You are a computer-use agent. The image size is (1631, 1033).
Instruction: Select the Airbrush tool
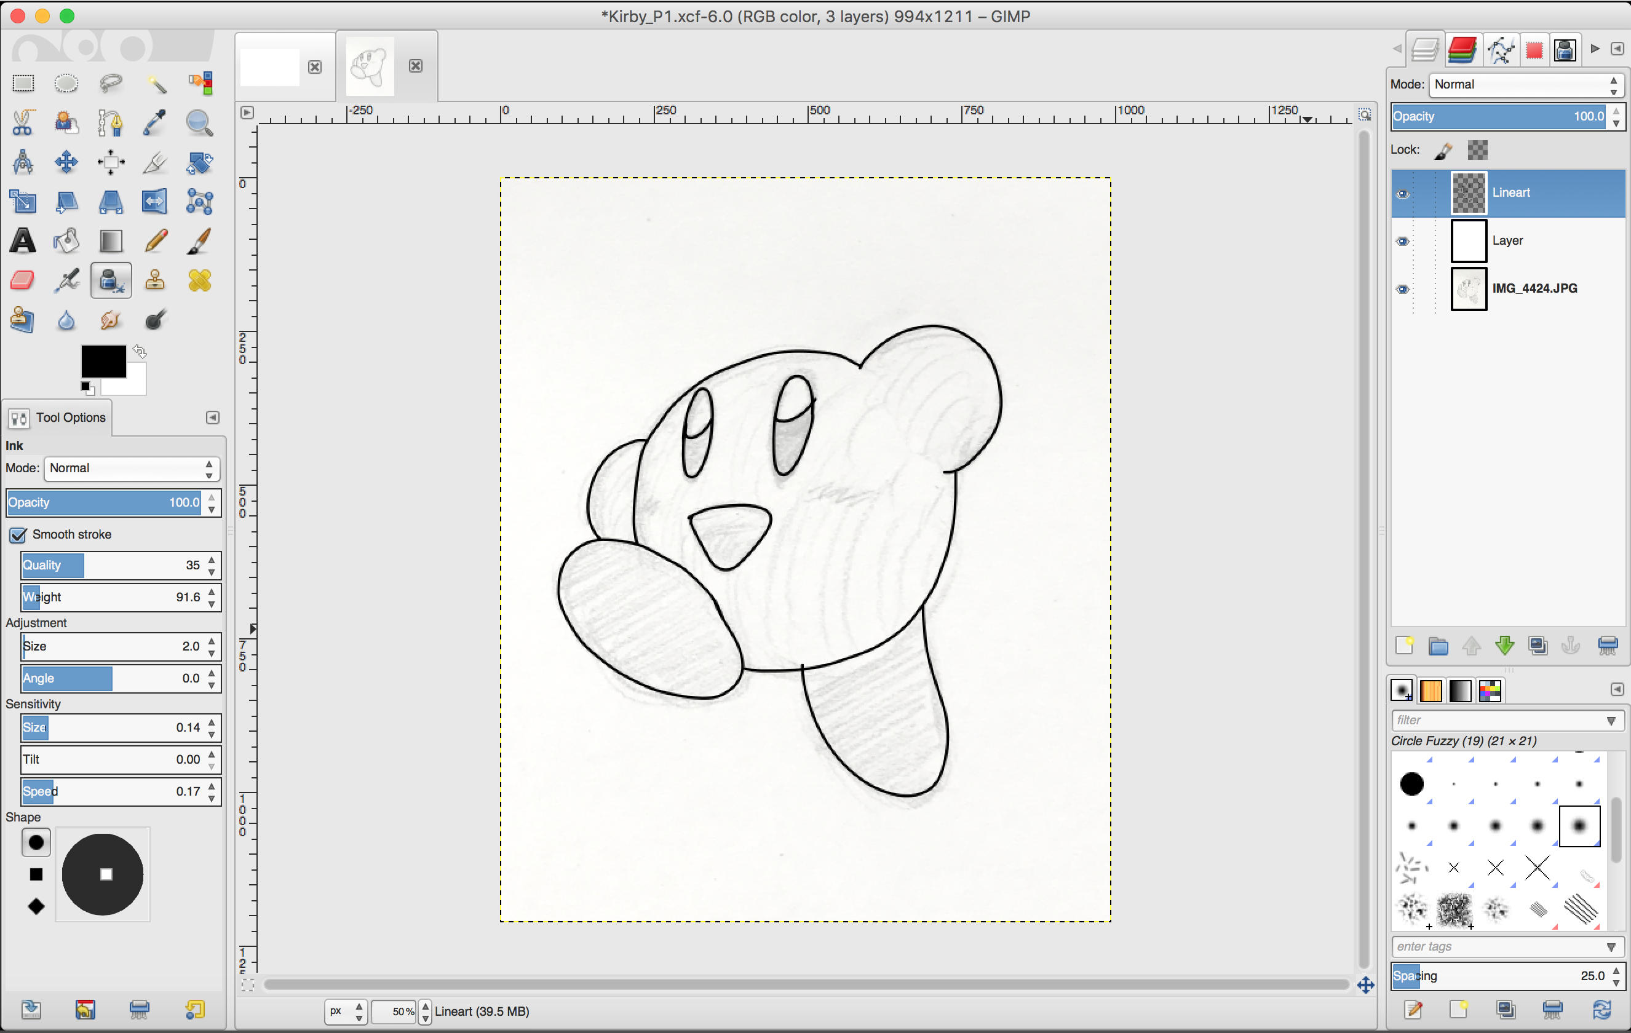click(x=66, y=280)
